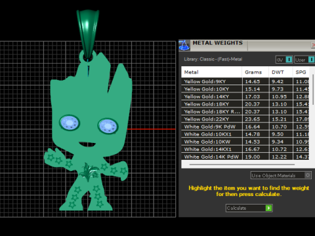Image resolution: width=315 pixels, height=236 pixels.
Task: Select the Yellow Gold:18KY row
Action: coord(245,104)
